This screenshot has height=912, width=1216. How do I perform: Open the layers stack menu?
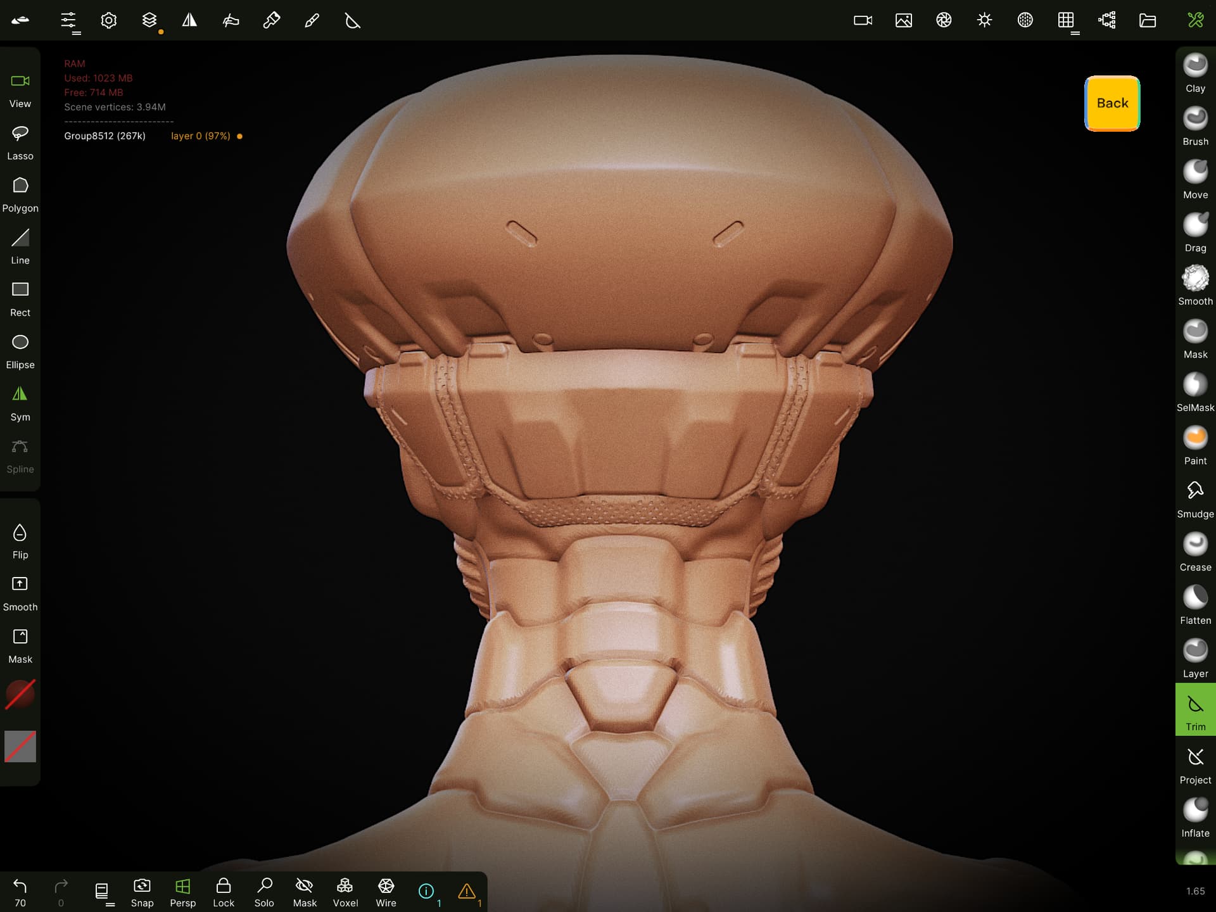coord(149,20)
